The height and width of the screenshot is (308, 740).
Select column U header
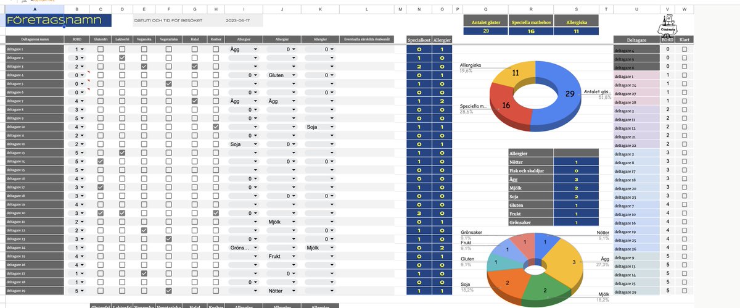click(x=636, y=9)
